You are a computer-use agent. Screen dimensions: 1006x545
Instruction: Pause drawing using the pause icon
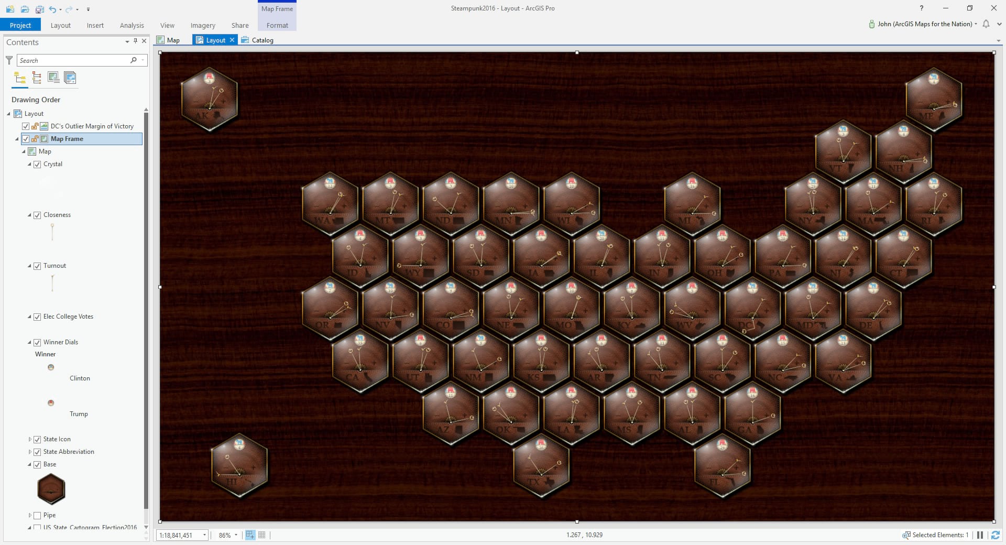980,535
